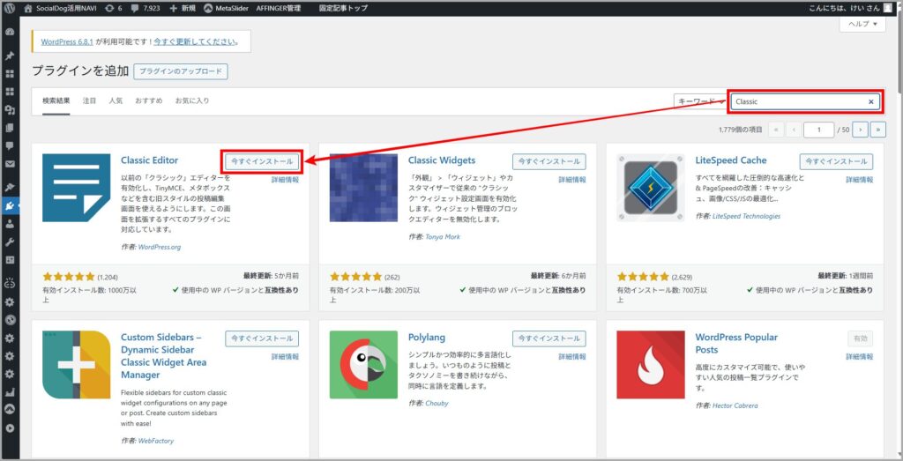The width and height of the screenshot is (903, 461).
Task: Switch to the 人気 tab
Action: 116,100
